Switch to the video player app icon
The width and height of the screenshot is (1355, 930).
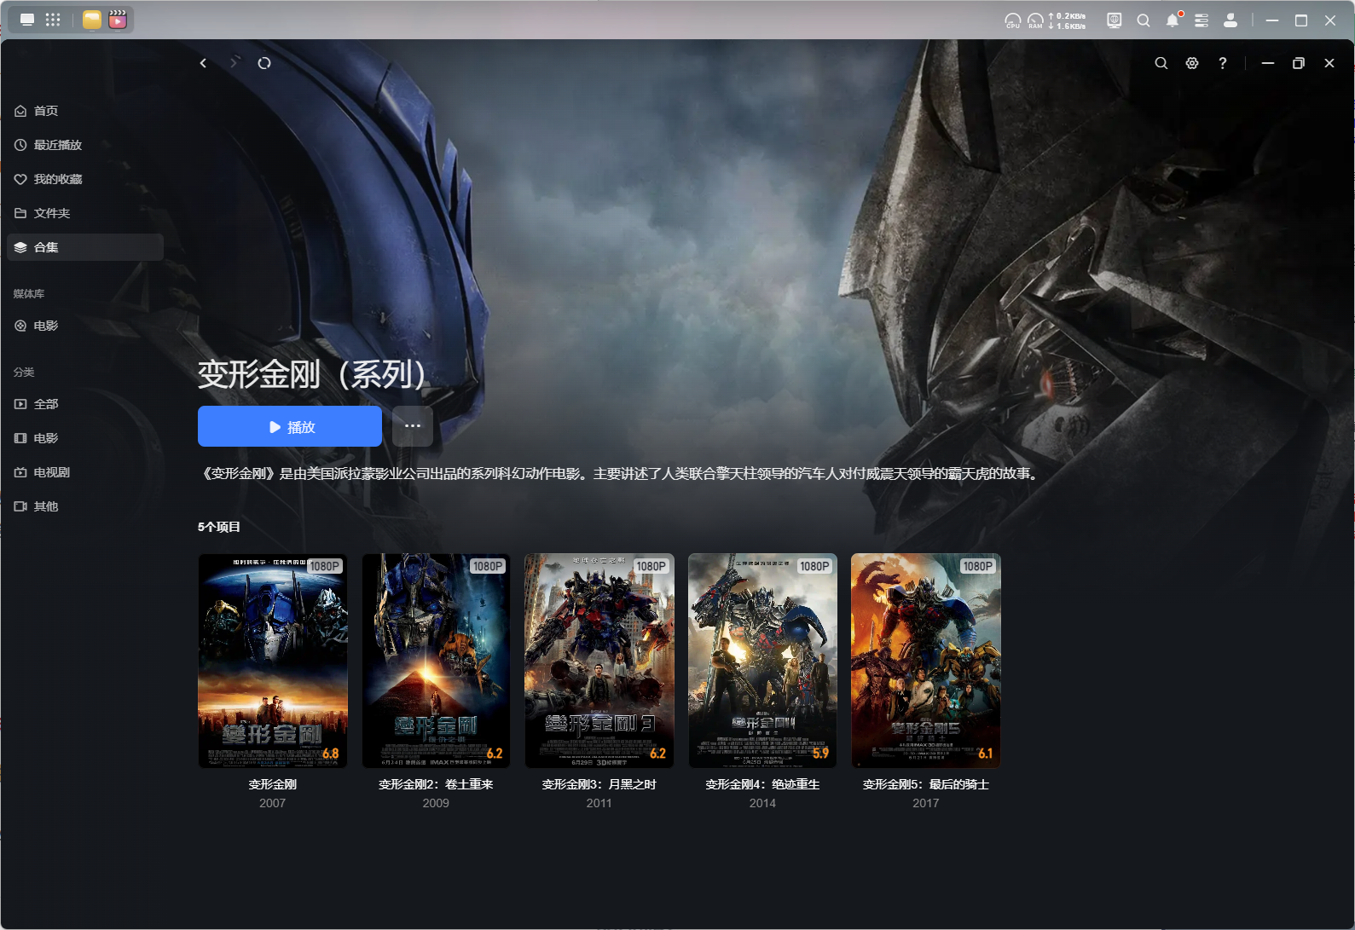coord(118,20)
